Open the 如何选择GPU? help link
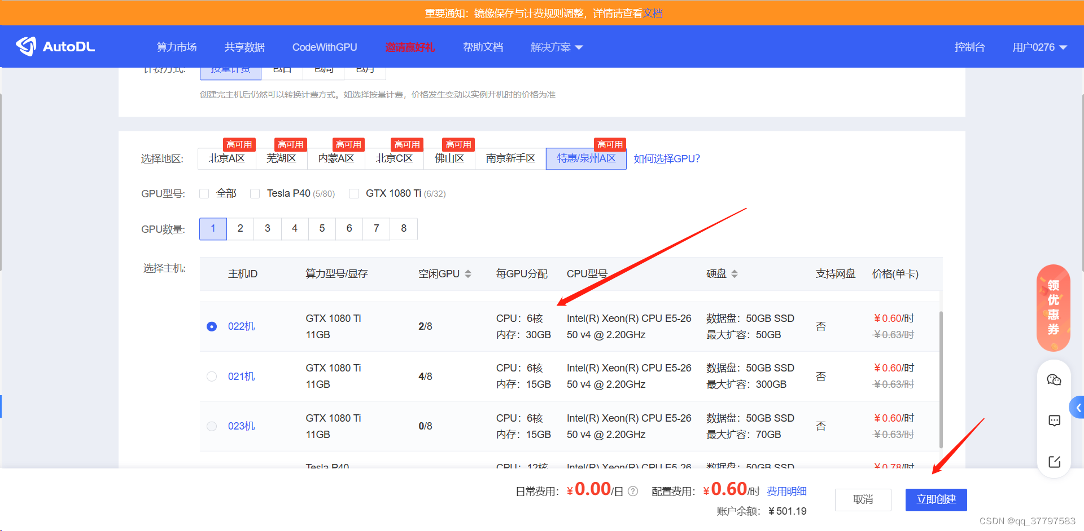Viewport: 1084px width, 531px height. (x=667, y=159)
